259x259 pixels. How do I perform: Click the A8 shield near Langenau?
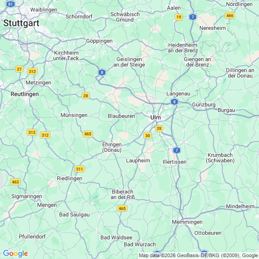(x=174, y=102)
